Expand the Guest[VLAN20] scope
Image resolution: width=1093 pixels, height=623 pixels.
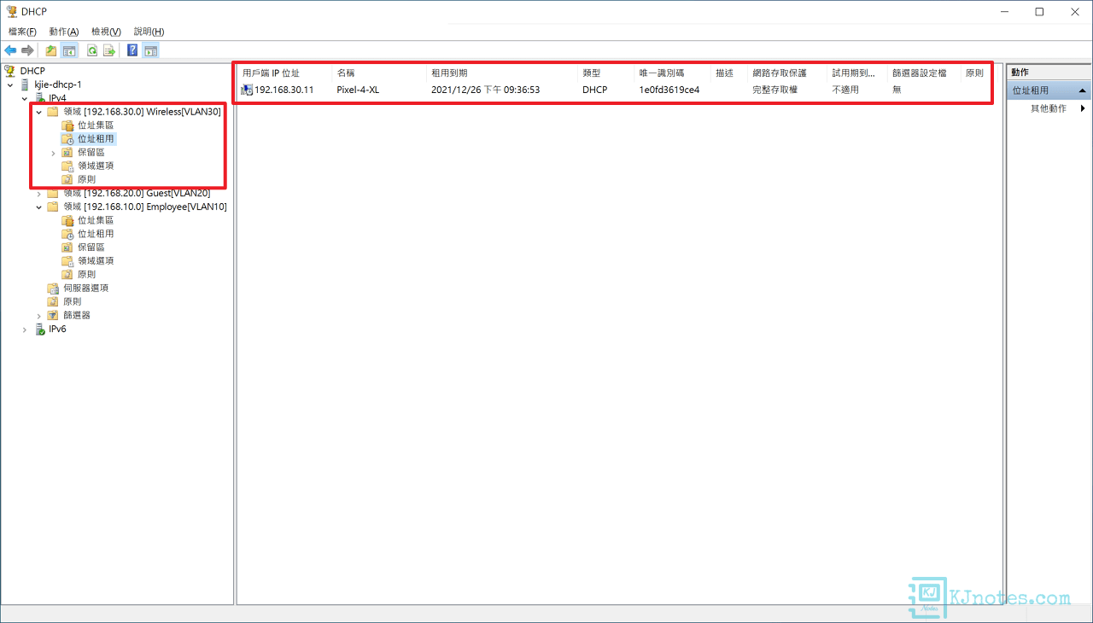tap(39, 194)
